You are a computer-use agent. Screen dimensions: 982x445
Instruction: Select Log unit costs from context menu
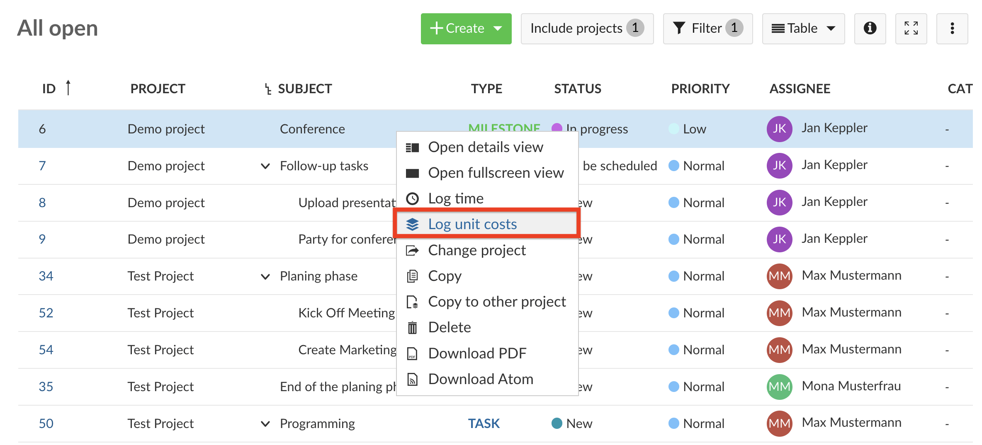click(472, 224)
